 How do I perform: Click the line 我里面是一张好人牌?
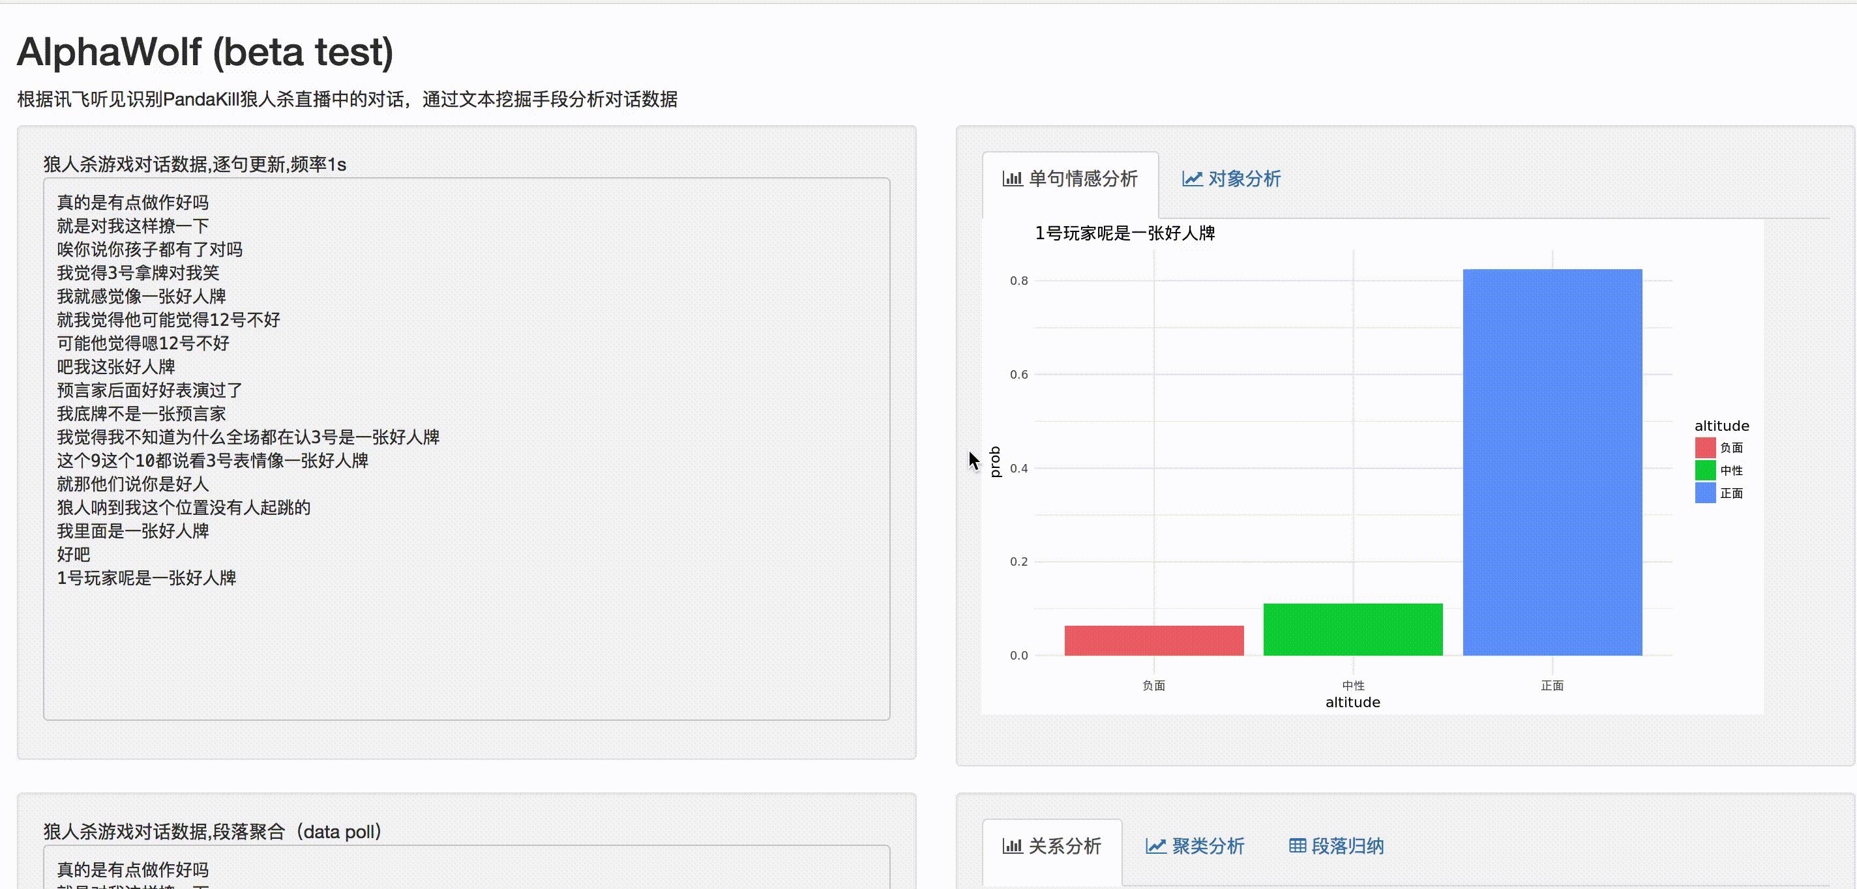coord(132,531)
